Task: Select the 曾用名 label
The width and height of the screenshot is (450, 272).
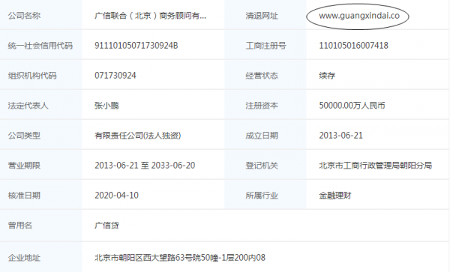Action: (x=20, y=226)
